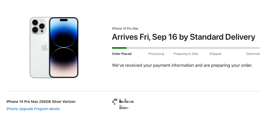Click the payment information received message
Image resolution: width=267 pixels, height=124 pixels.
[x=182, y=65]
